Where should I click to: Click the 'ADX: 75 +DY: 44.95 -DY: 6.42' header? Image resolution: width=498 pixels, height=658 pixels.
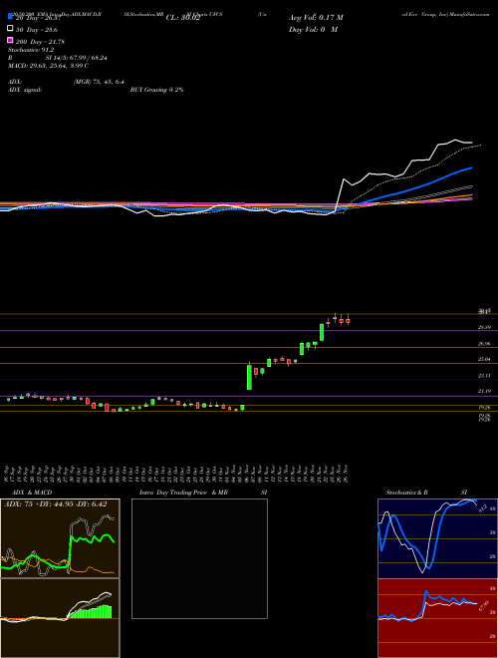pyautogui.click(x=54, y=504)
